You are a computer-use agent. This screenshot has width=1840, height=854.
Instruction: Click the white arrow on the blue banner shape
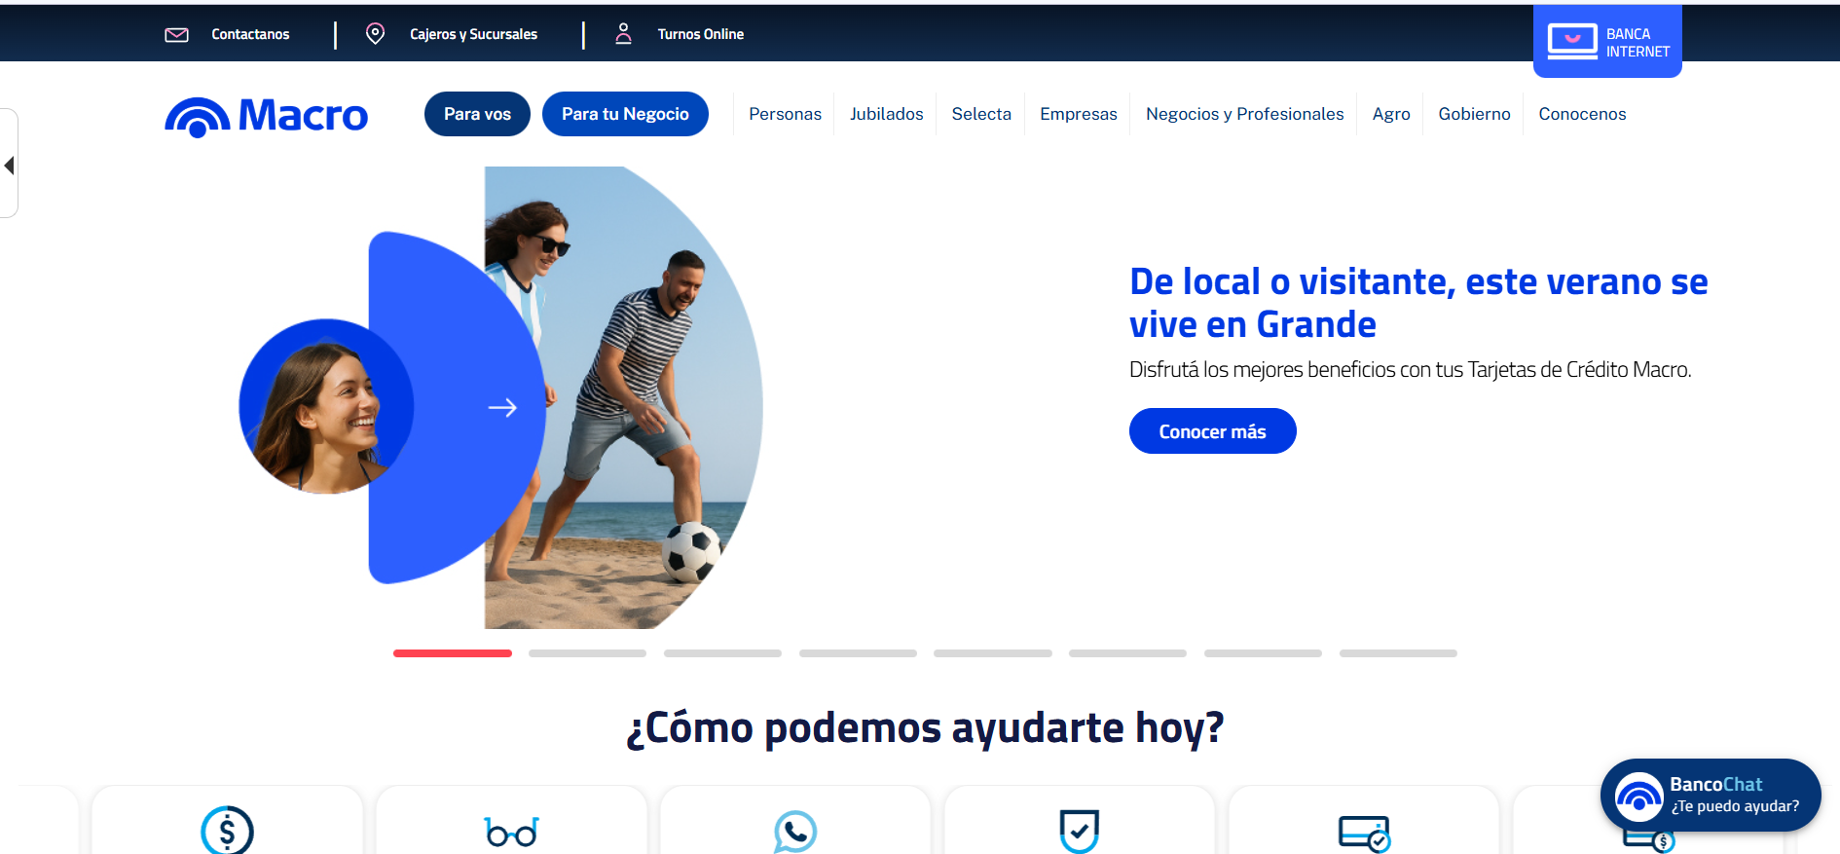[x=502, y=407]
